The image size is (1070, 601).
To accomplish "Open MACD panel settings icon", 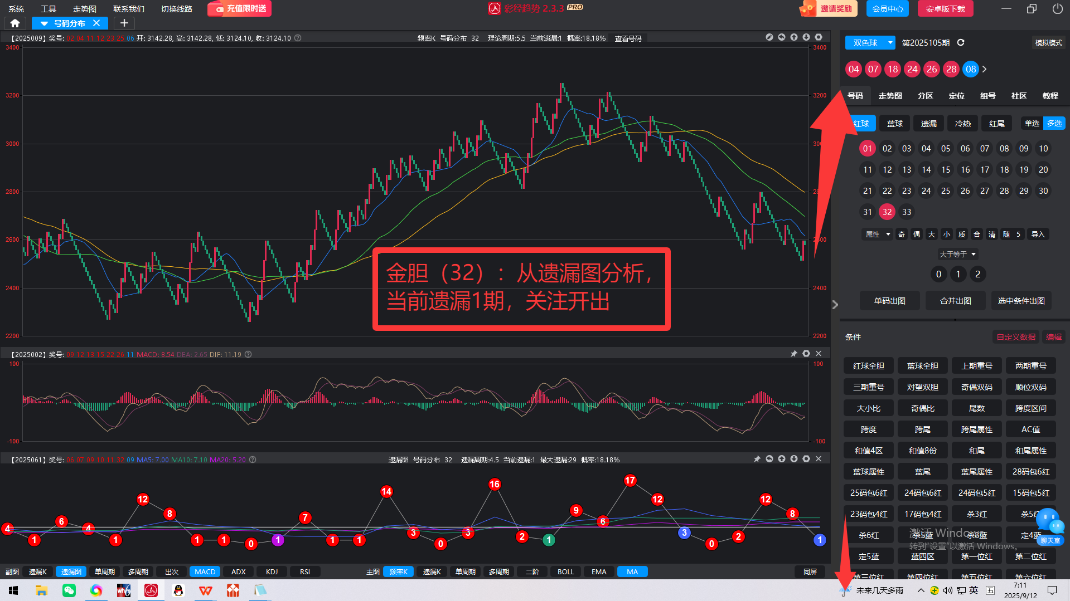I will click(806, 354).
